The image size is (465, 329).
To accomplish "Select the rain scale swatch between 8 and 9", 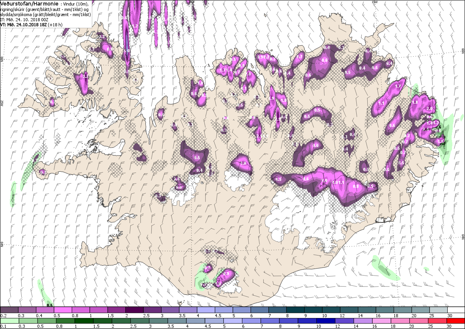I will (x=289, y=321).
